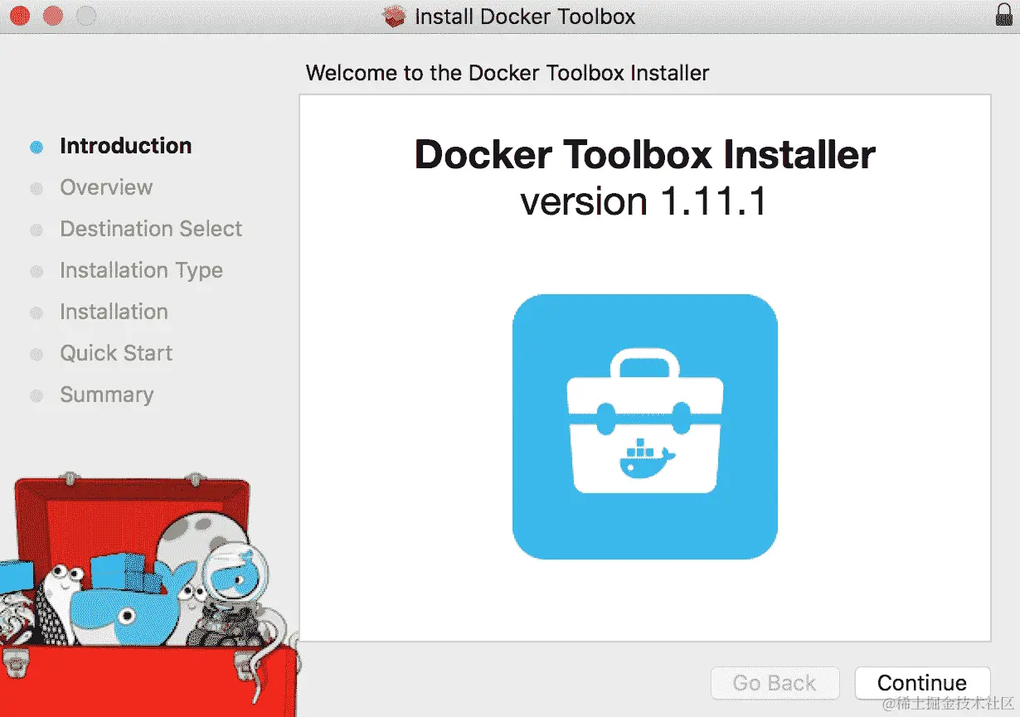1020x717 pixels.
Task: Click the installer package icon in title bar
Action: coord(393,16)
